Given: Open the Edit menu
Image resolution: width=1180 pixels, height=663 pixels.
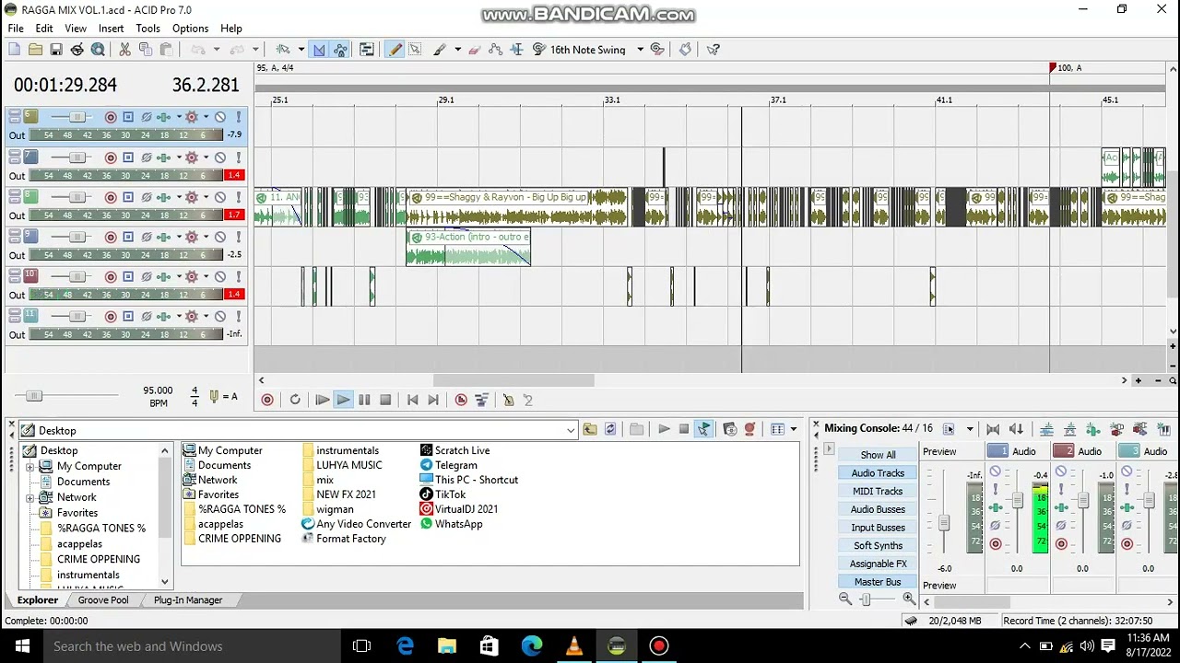Looking at the screenshot, I should [44, 29].
